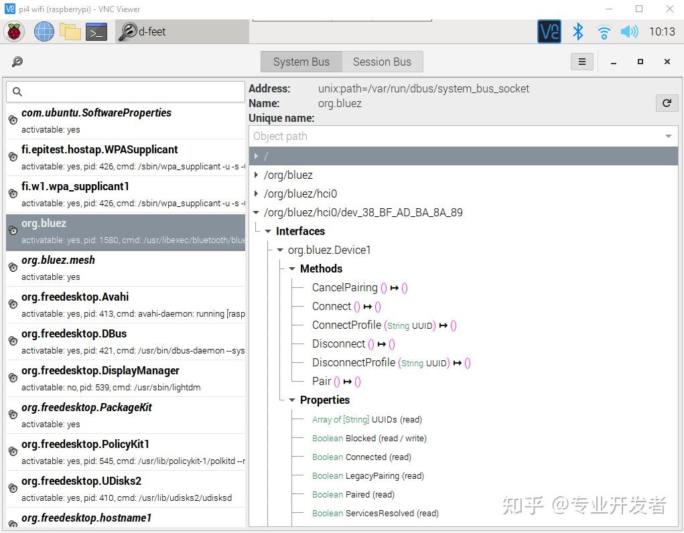Open the VNC server tray icon
The width and height of the screenshot is (684, 533).
click(549, 31)
